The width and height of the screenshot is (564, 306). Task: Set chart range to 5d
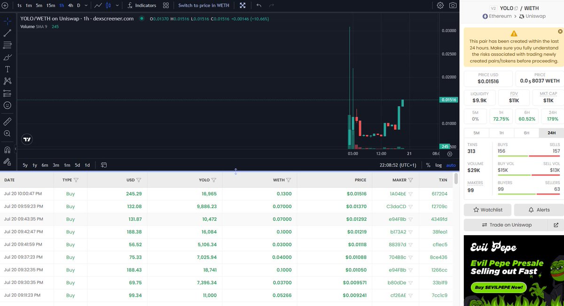click(78, 165)
